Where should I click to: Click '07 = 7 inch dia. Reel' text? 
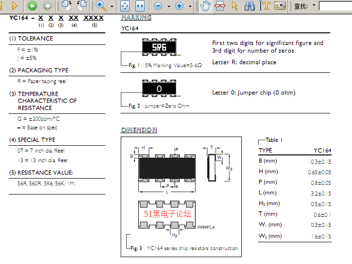pos(41,151)
